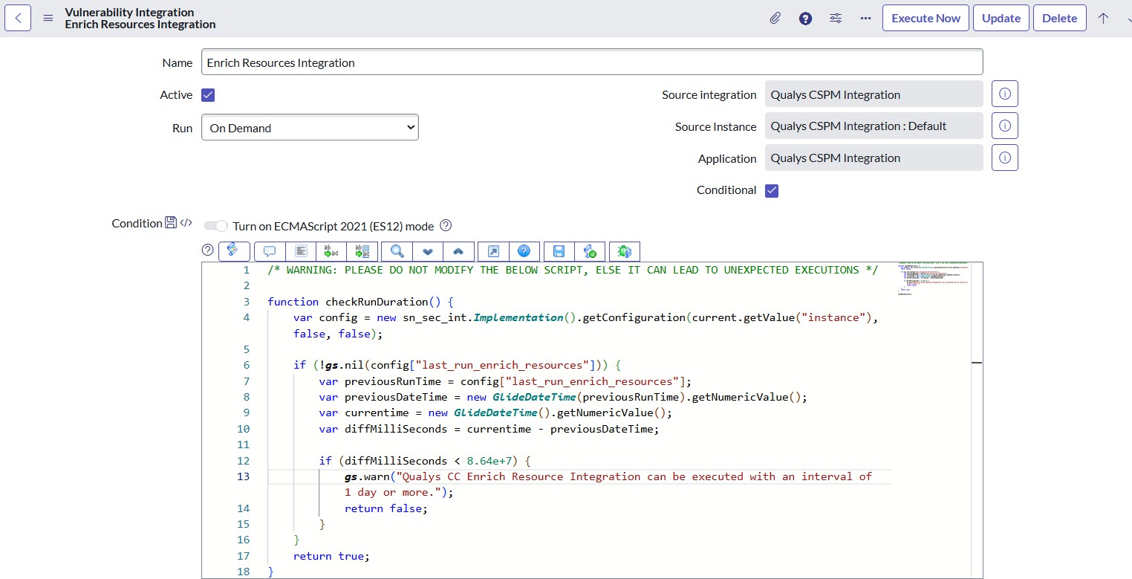This screenshot has height=579, width=1132.
Task: Preview the Source integration record info icon
Action: (x=1005, y=94)
